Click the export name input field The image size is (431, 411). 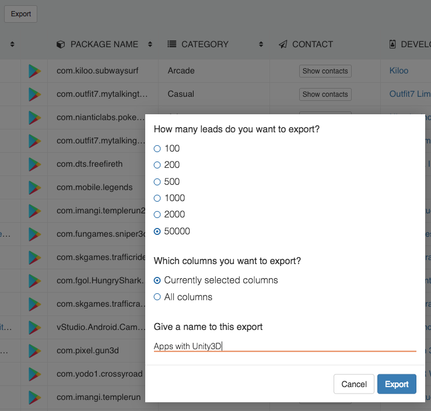[285, 346]
